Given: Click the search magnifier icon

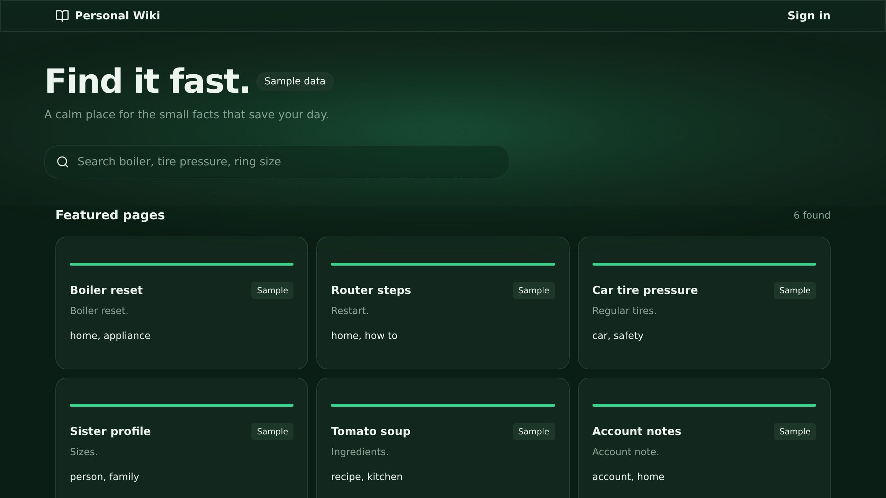Looking at the screenshot, I should (x=63, y=162).
